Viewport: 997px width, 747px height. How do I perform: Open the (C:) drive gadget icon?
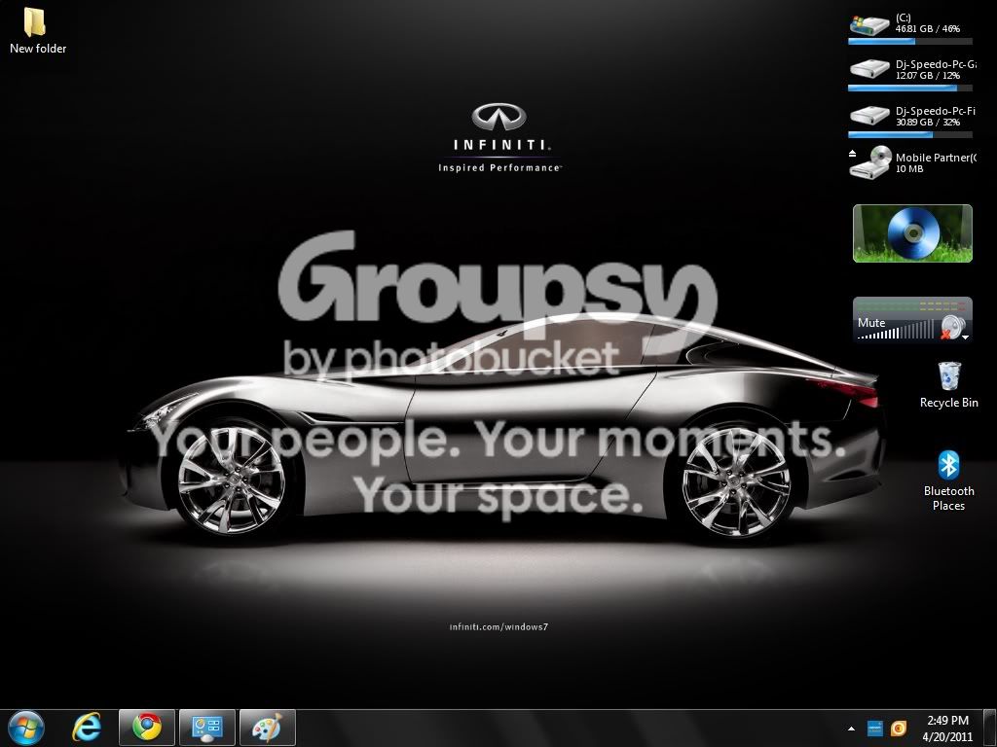pos(869,24)
